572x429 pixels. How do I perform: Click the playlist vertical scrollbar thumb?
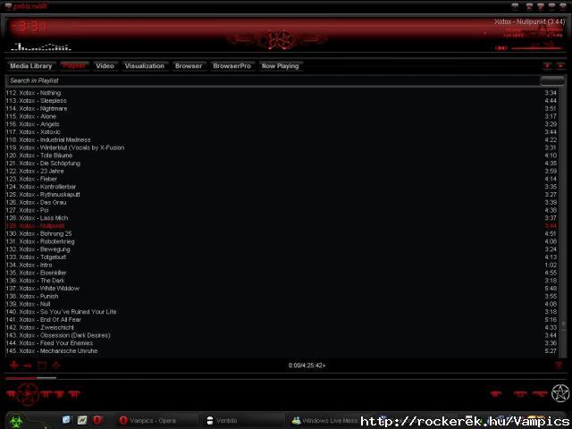564,324
